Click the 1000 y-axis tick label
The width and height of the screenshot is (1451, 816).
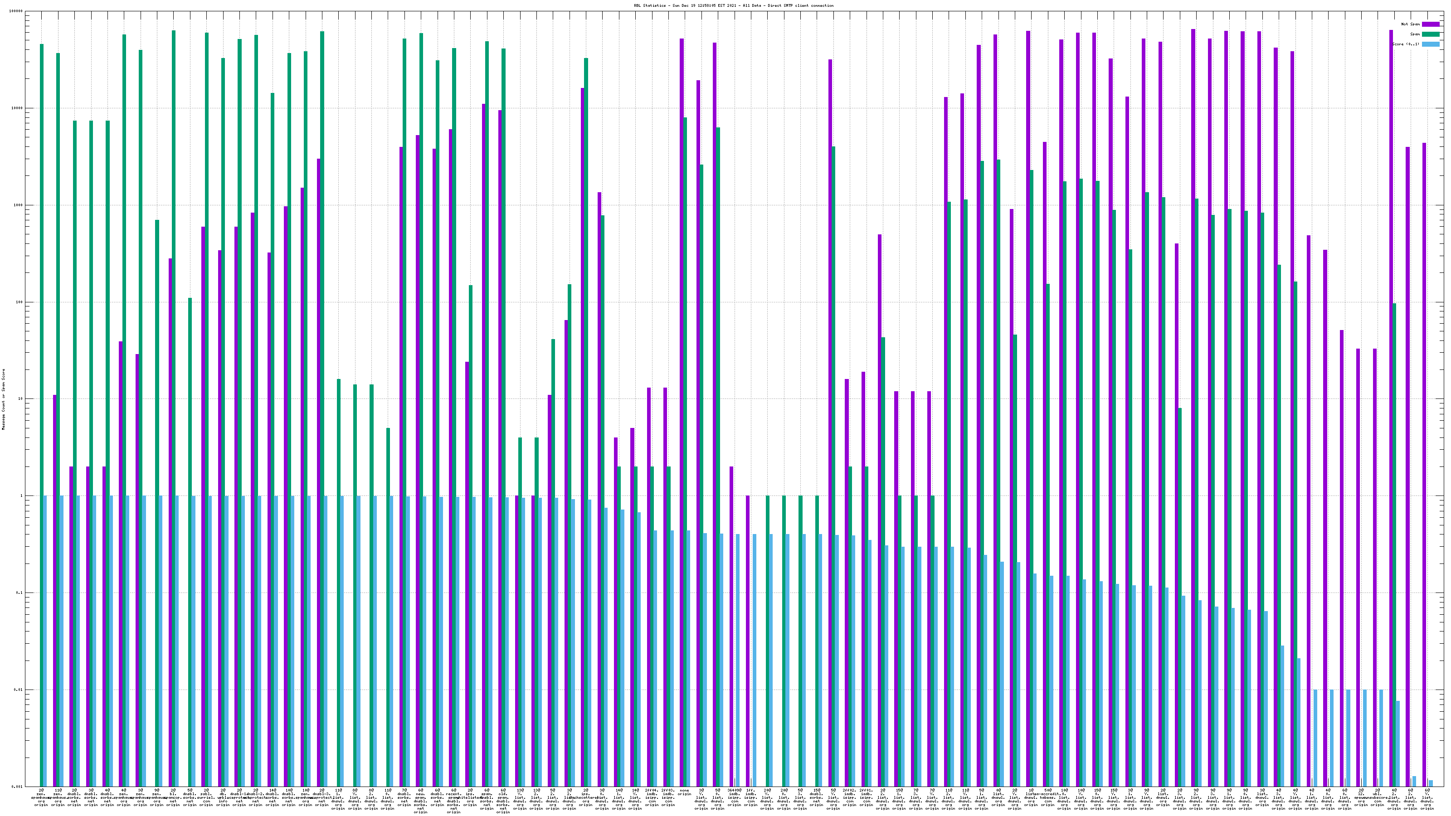pos(18,205)
